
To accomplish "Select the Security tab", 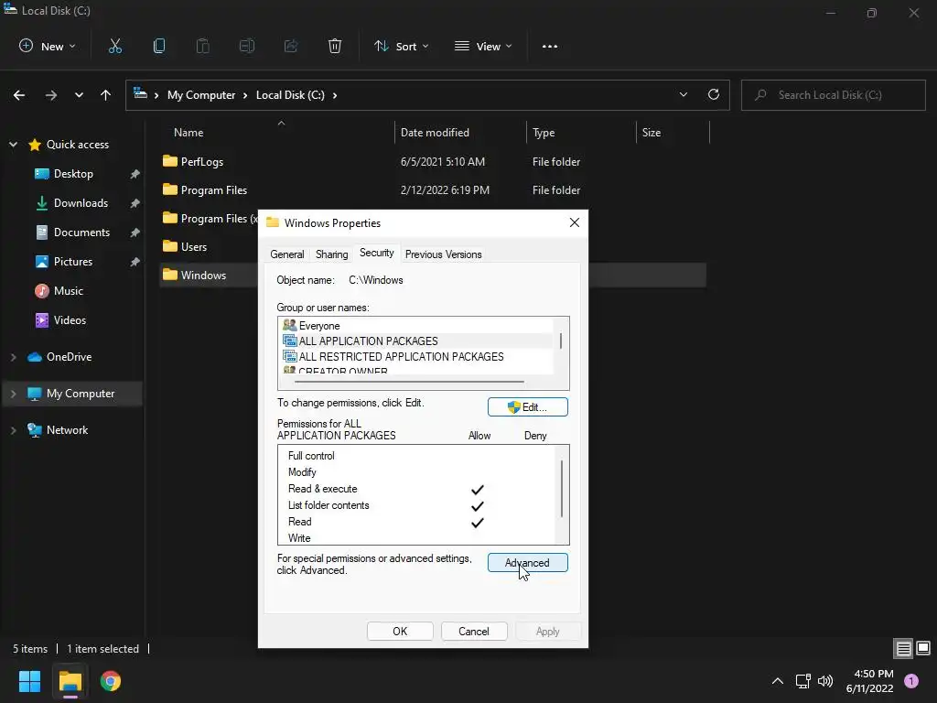I will [x=376, y=253].
